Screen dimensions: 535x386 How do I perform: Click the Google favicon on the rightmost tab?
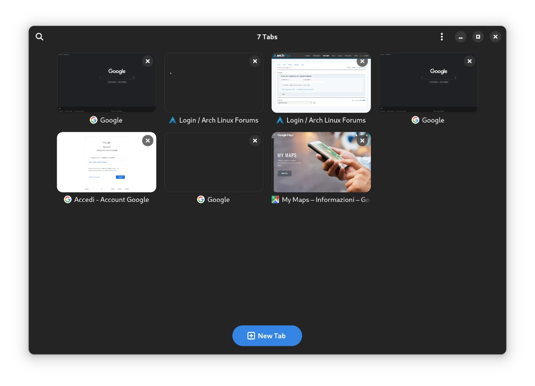(x=415, y=120)
